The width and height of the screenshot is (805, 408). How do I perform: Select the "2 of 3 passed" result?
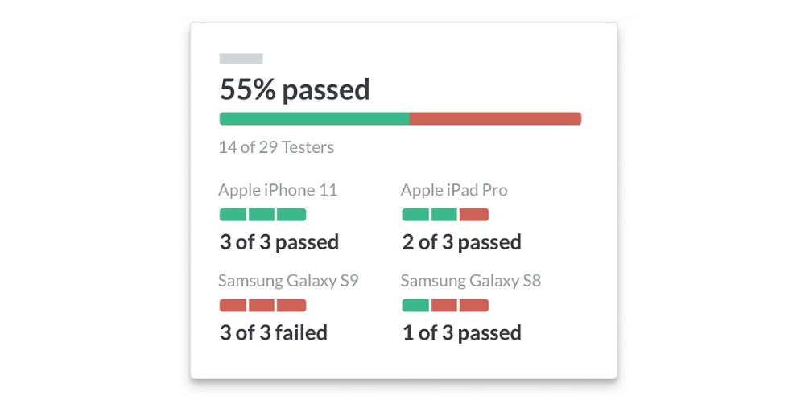pos(462,242)
